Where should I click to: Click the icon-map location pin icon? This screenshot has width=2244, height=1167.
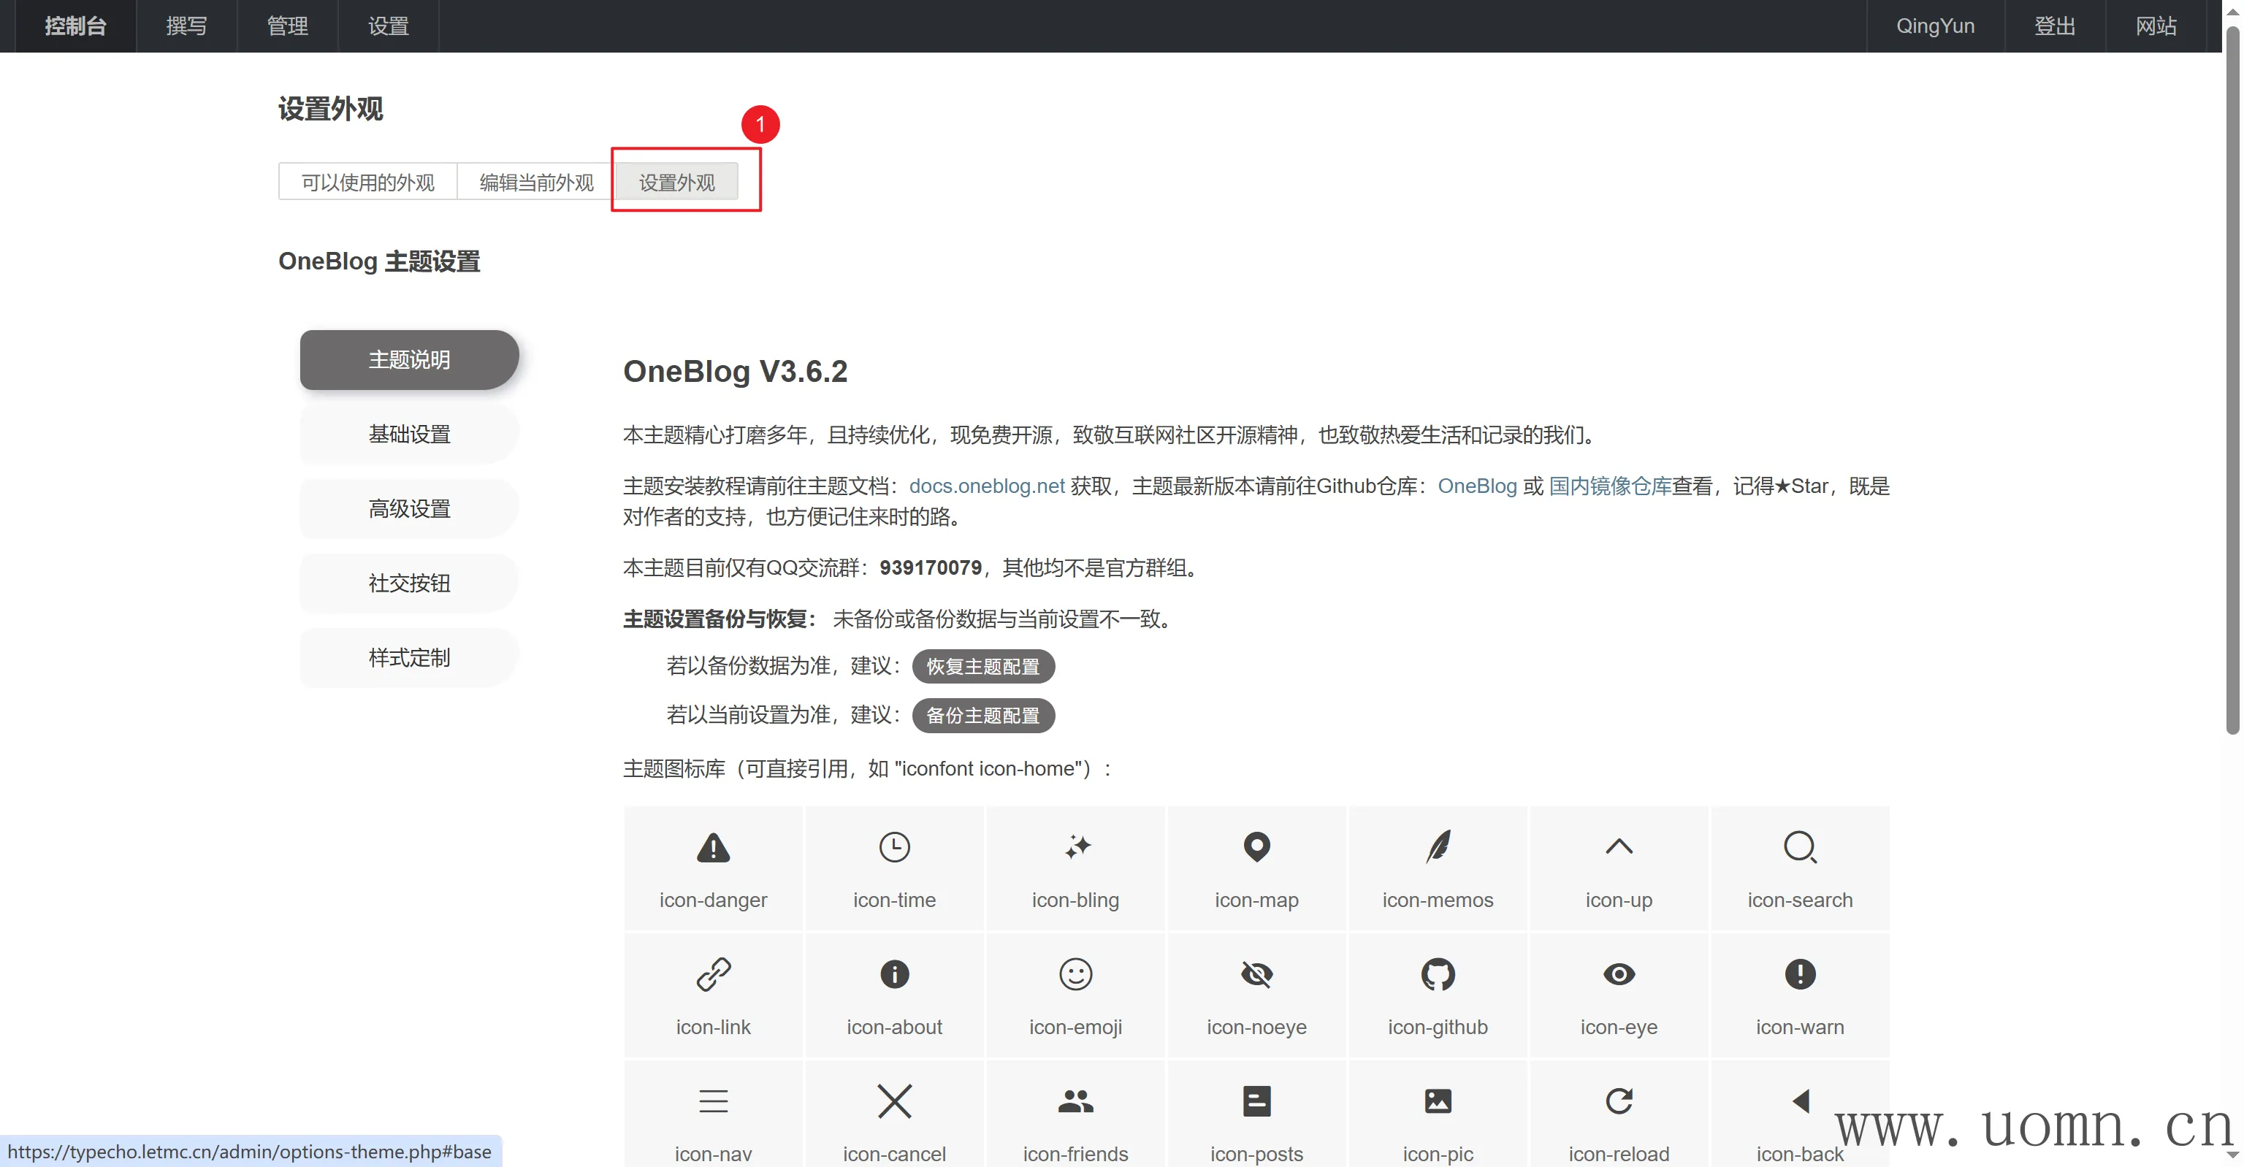[1256, 846]
